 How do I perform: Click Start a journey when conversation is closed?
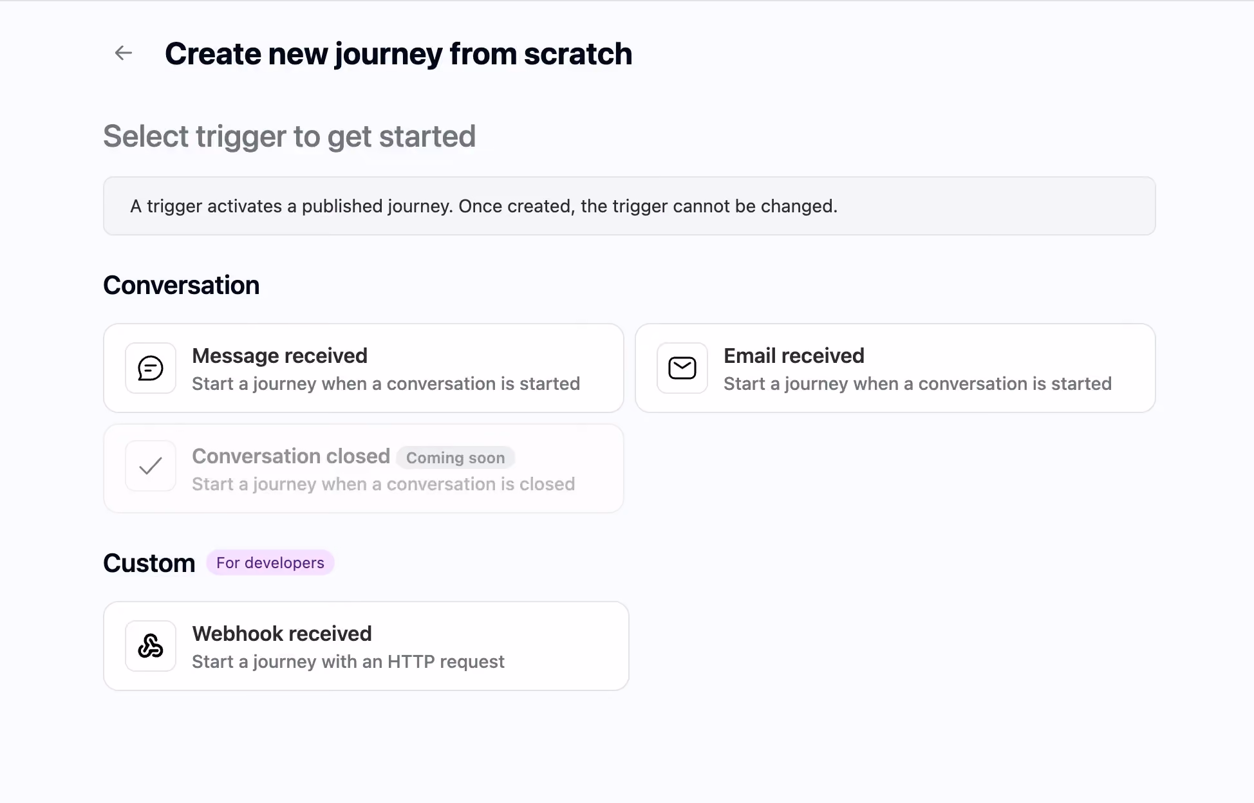[384, 484]
